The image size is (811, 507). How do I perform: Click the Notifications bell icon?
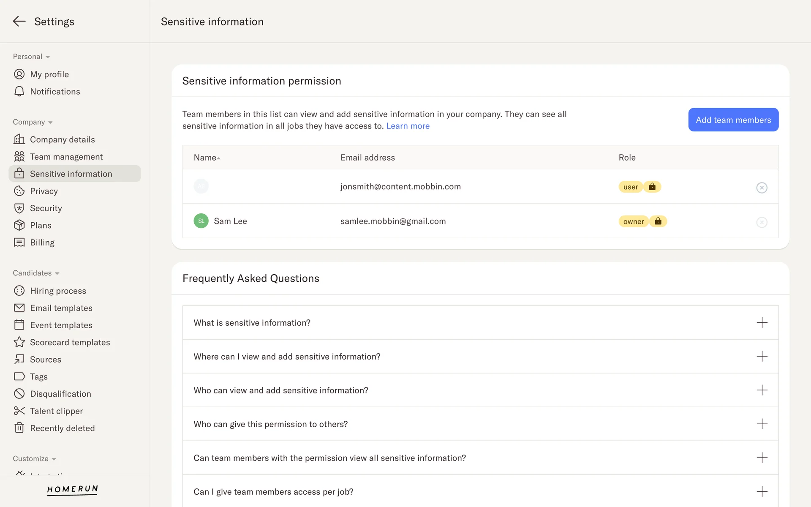[x=19, y=92]
